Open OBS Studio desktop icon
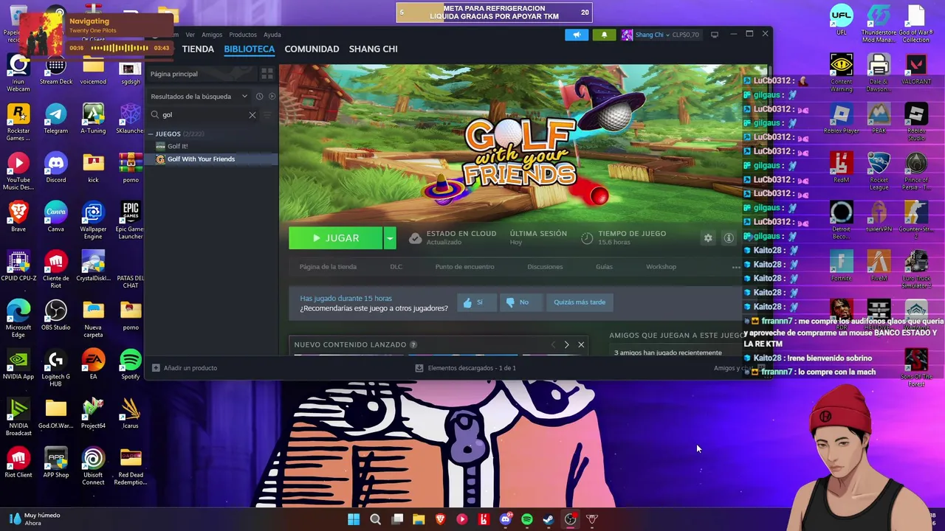Image resolution: width=945 pixels, height=531 pixels. coord(56,316)
